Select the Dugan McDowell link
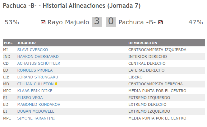Screen dimensions: 207x127 point(36,111)
